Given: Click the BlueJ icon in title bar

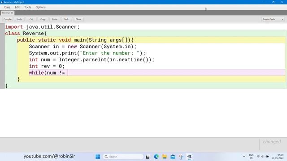Looking at the screenshot, I should click(2, 2).
